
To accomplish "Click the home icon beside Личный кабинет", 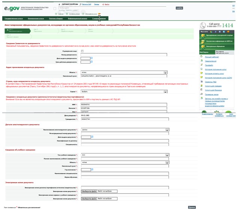I will (201, 56).
